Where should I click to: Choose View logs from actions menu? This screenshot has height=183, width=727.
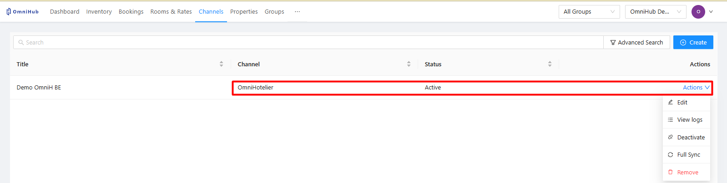click(x=686, y=120)
